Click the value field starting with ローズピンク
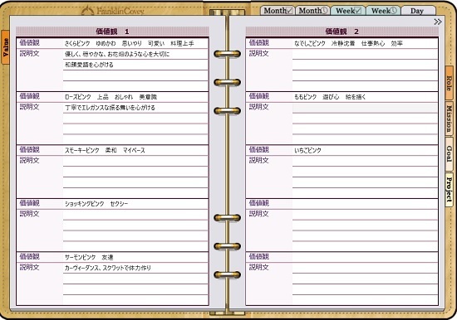Screen dimensions: 457x320 click(135, 97)
